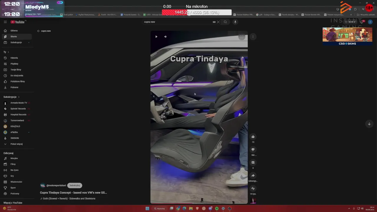377x212 pixels.
Task: Expand subscriptions with Pokaż więcej
Action: coord(17,144)
